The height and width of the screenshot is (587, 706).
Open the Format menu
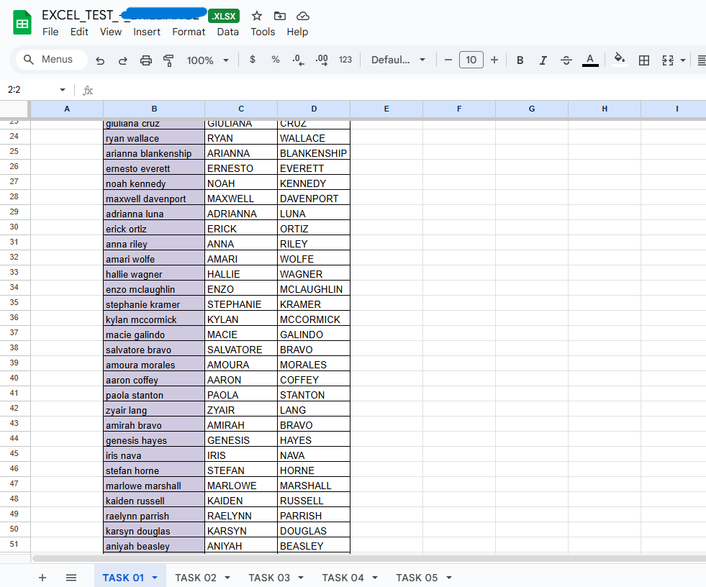pos(189,32)
